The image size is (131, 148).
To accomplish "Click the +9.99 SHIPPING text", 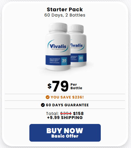I will tap(65, 118).
